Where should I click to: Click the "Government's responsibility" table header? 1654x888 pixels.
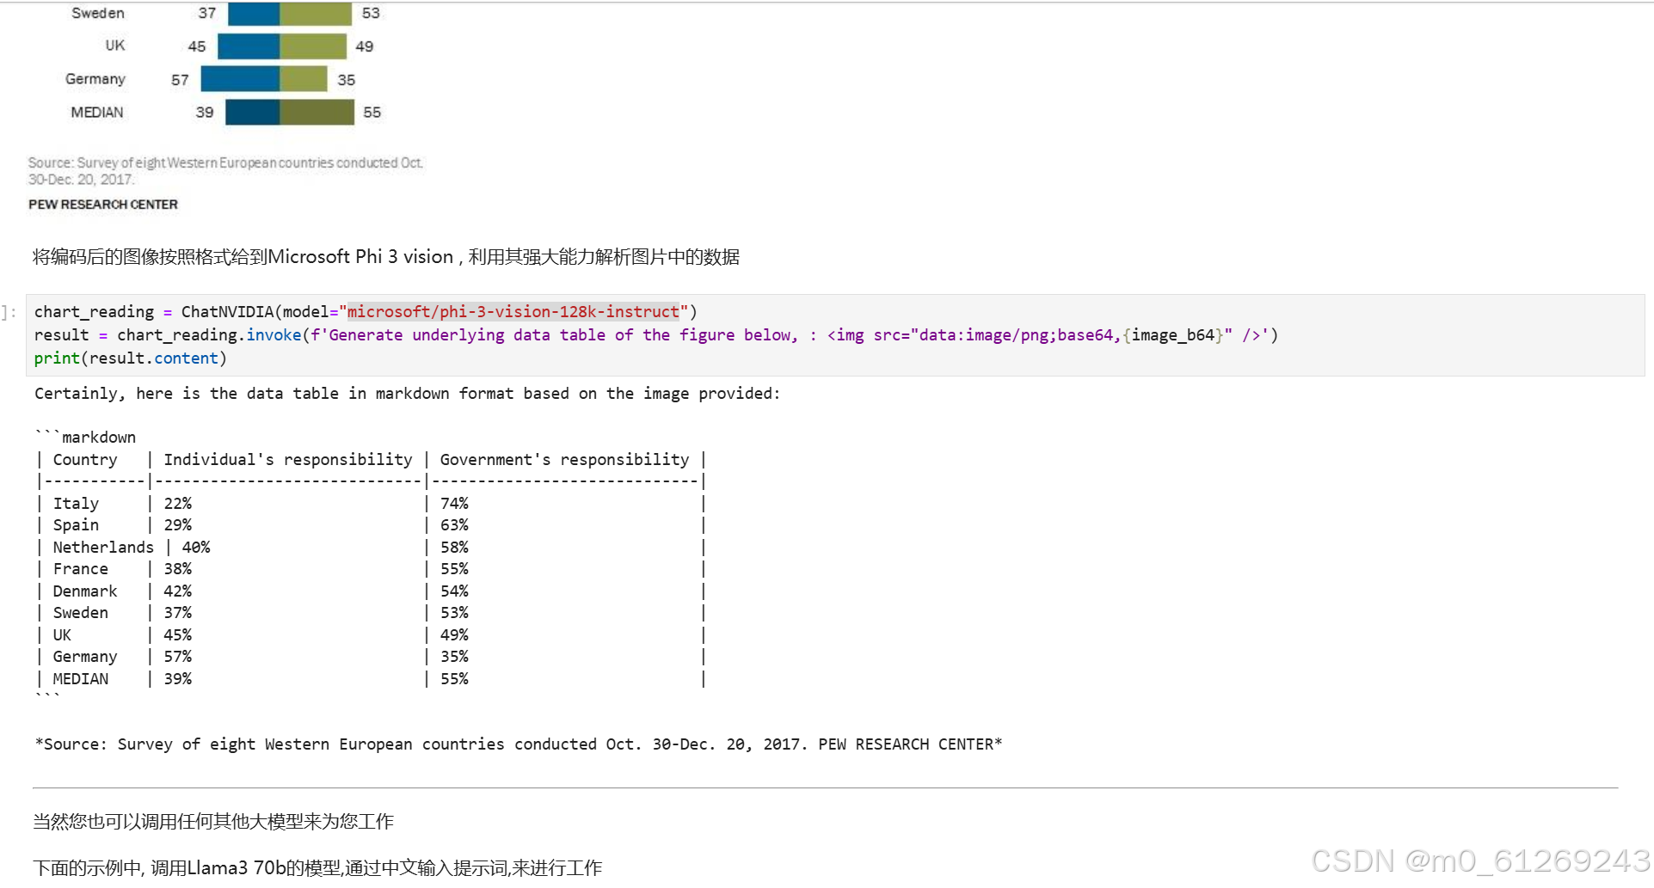tap(564, 460)
